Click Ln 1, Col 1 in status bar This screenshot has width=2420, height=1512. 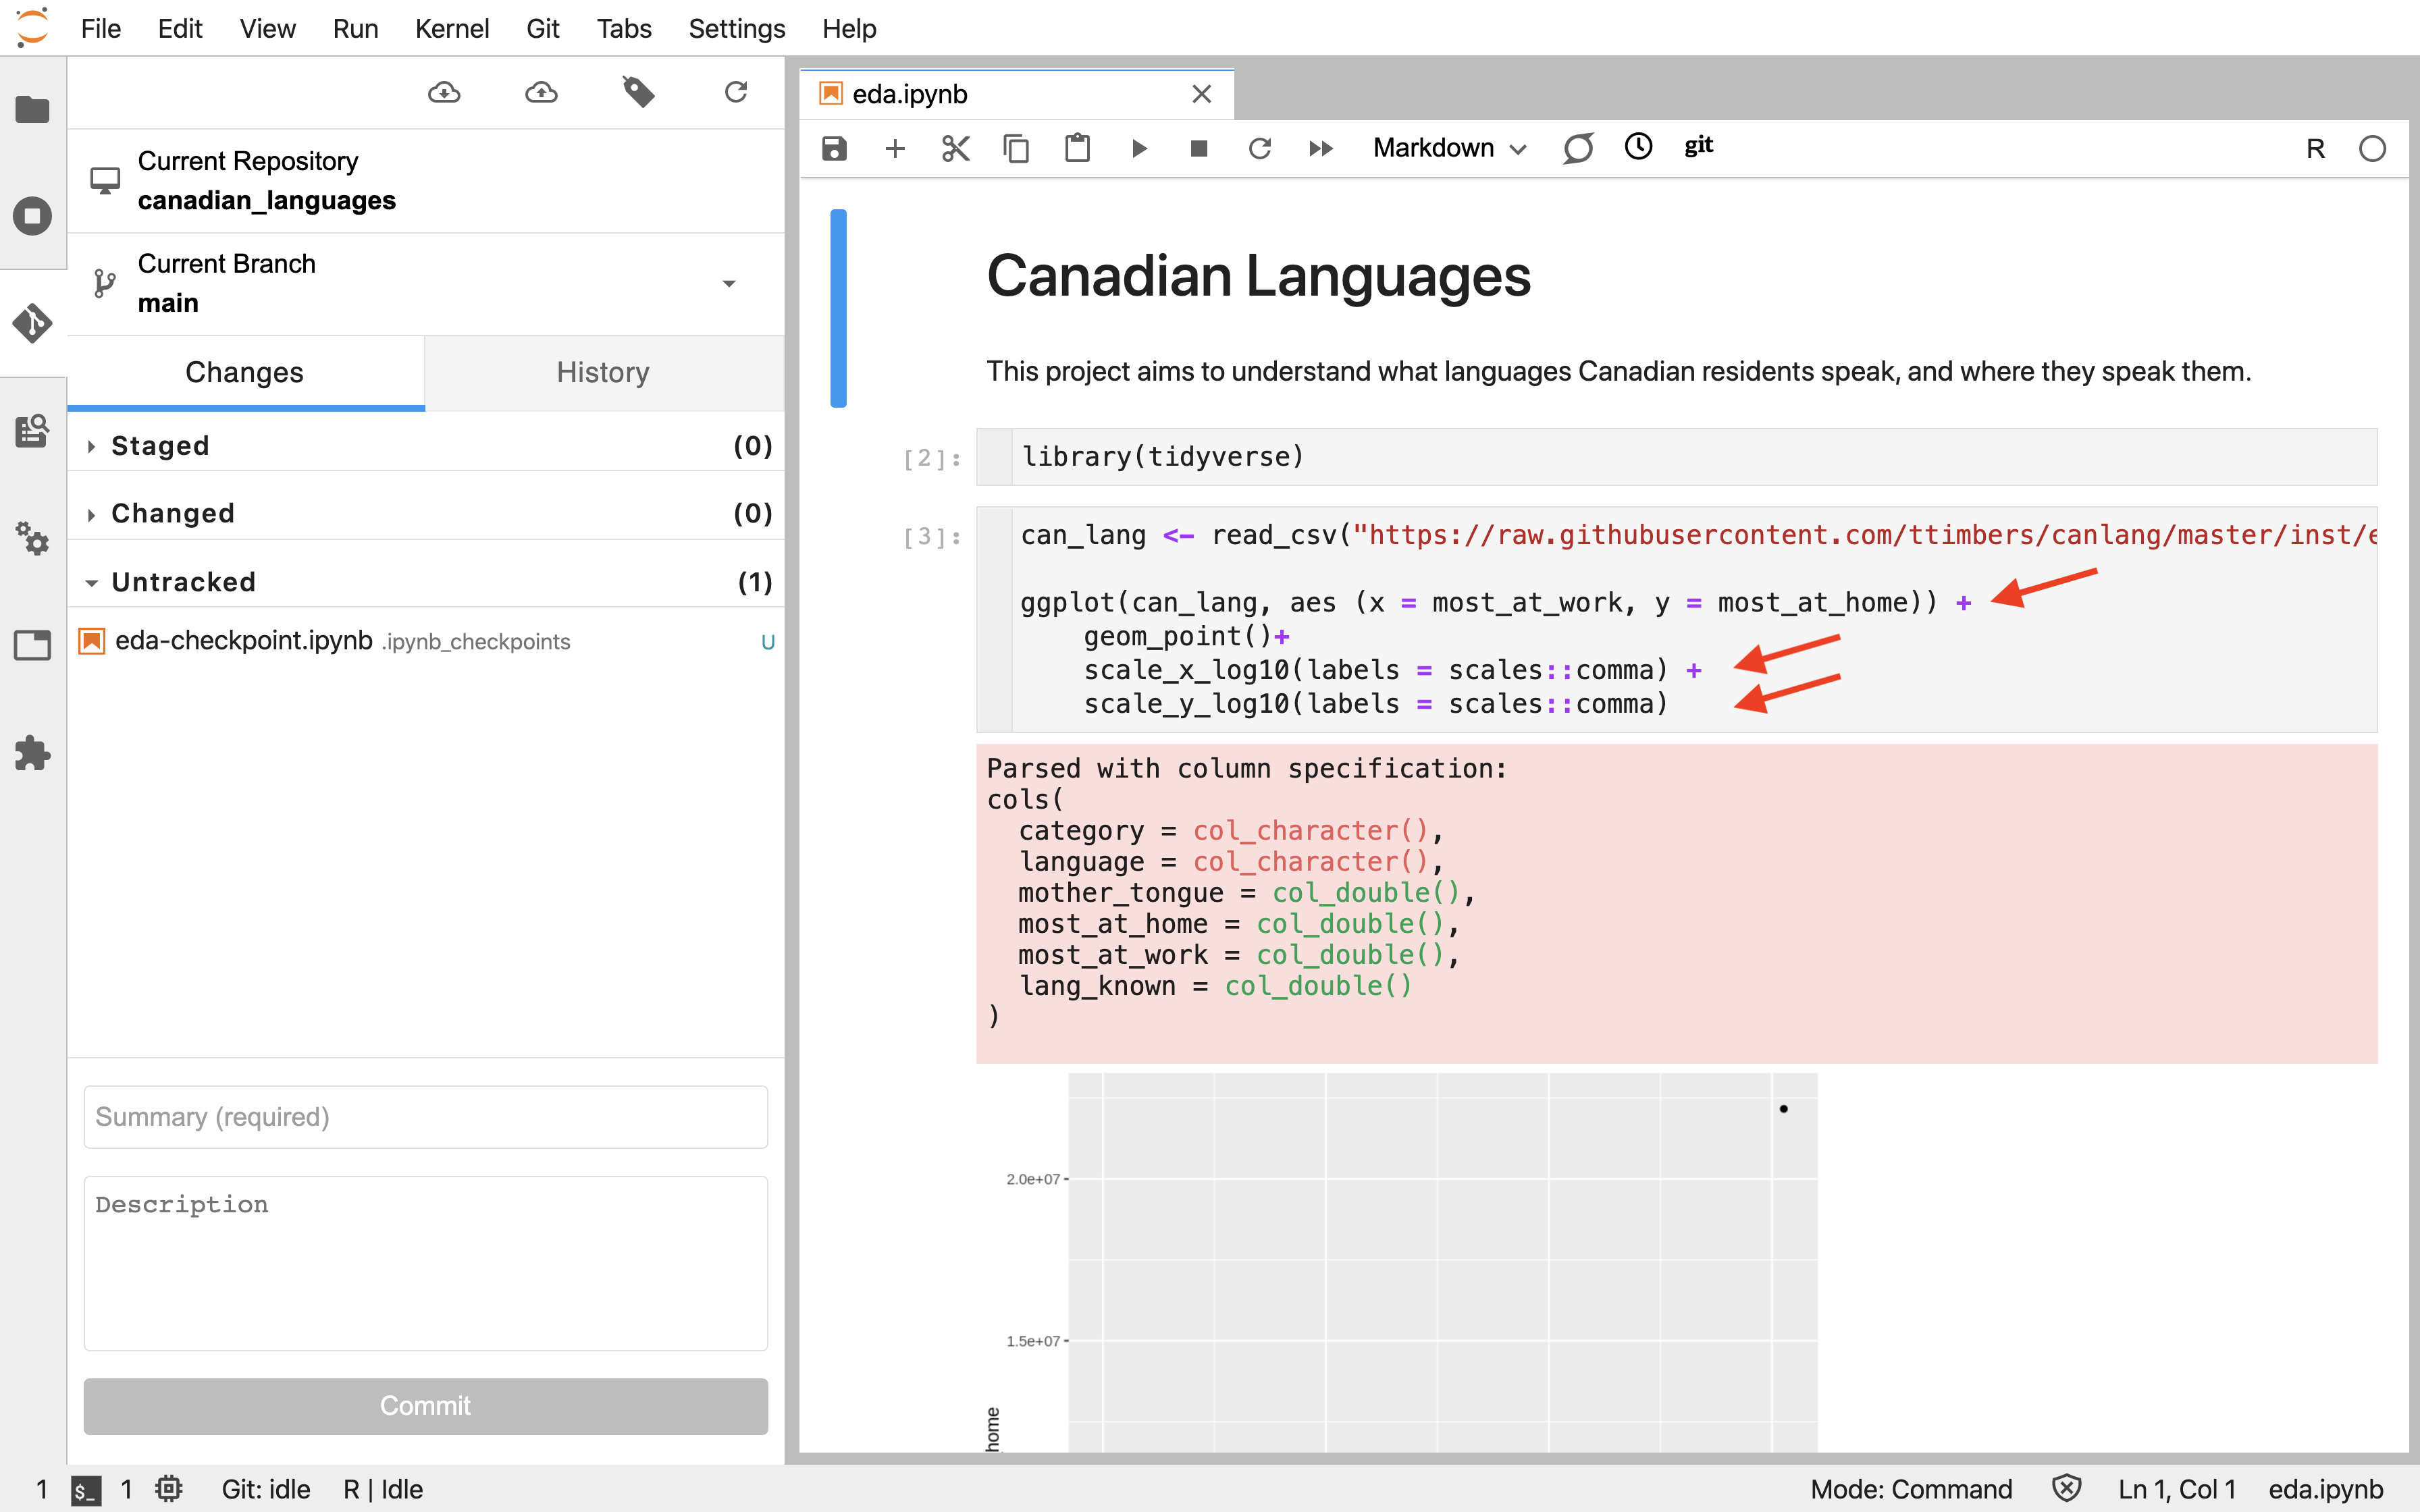click(2176, 1489)
